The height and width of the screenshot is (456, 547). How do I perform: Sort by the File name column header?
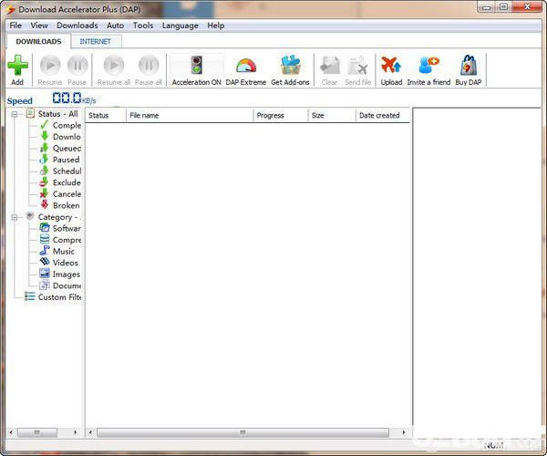pos(190,116)
